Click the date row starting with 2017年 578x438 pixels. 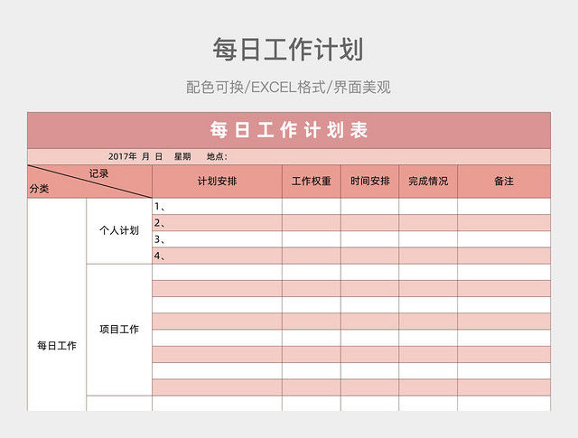click(x=289, y=157)
